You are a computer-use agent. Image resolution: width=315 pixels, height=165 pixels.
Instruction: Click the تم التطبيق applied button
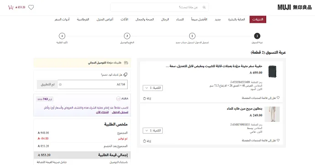click(47, 84)
